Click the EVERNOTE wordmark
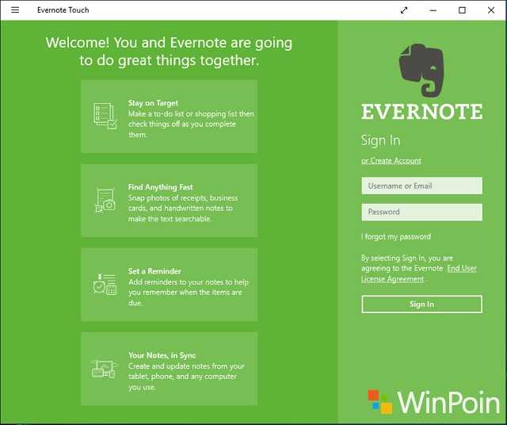Image resolution: width=507 pixels, height=425 pixels. click(x=421, y=112)
